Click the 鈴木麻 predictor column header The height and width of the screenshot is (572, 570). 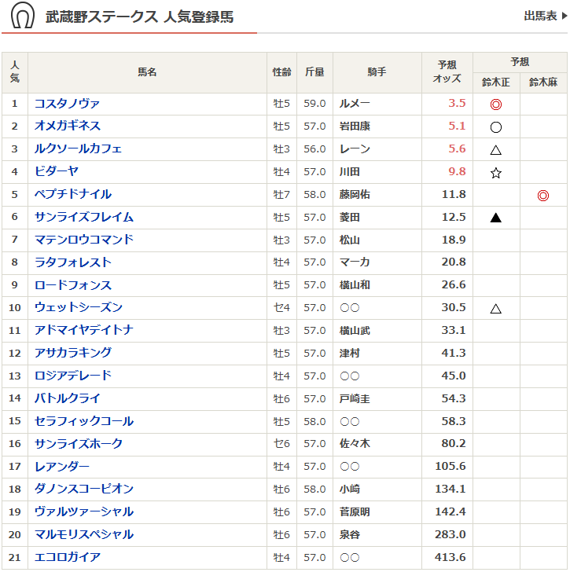click(x=542, y=82)
